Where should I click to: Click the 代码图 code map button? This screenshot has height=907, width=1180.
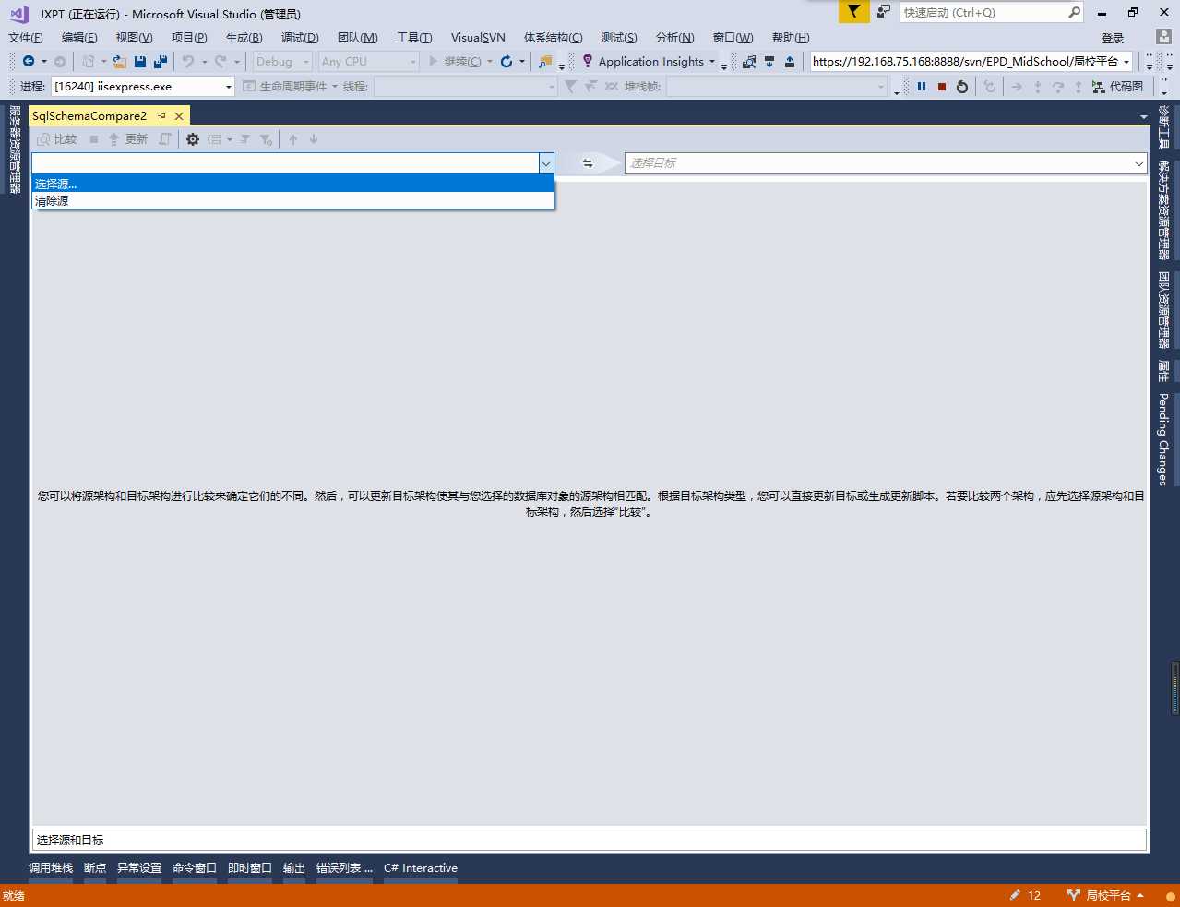(1117, 87)
